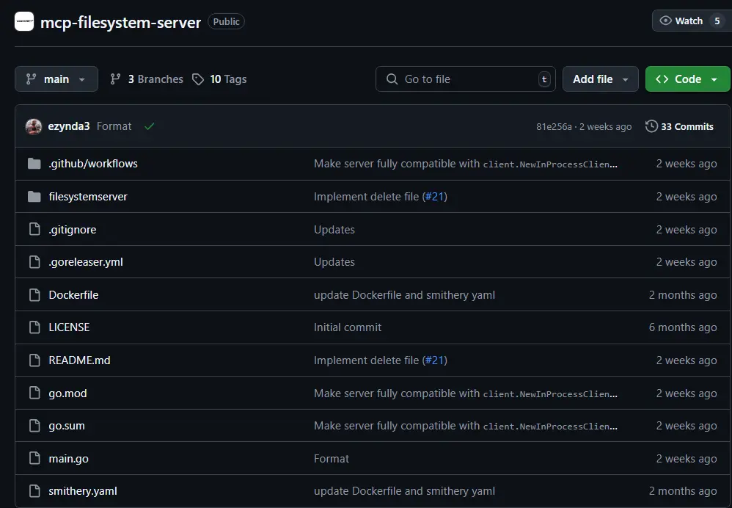
Task: Click the eye icon on the Watch button
Action: [667, 20]
